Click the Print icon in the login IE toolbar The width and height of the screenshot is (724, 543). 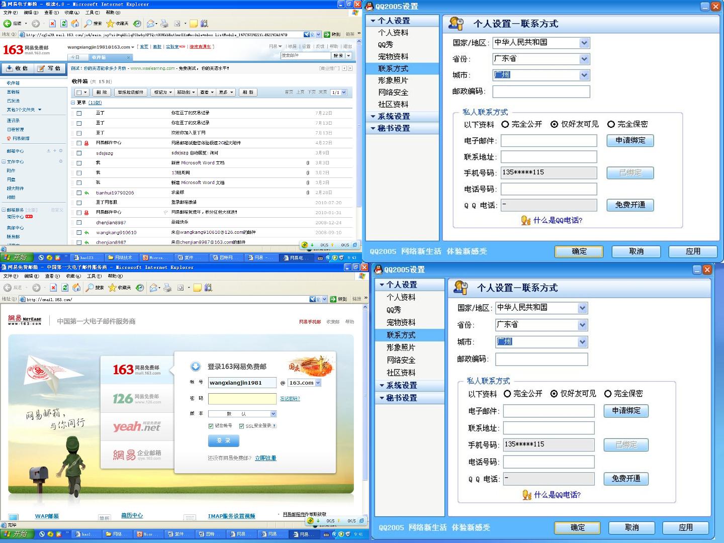pos(167,288)
